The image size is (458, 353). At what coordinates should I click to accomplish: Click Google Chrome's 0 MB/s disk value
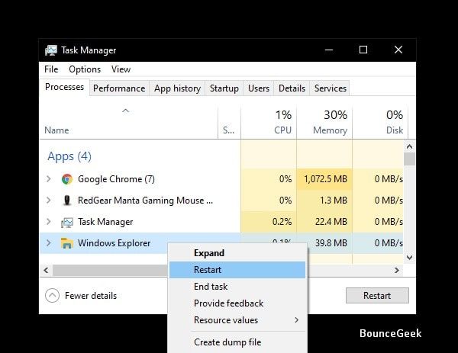389,179
